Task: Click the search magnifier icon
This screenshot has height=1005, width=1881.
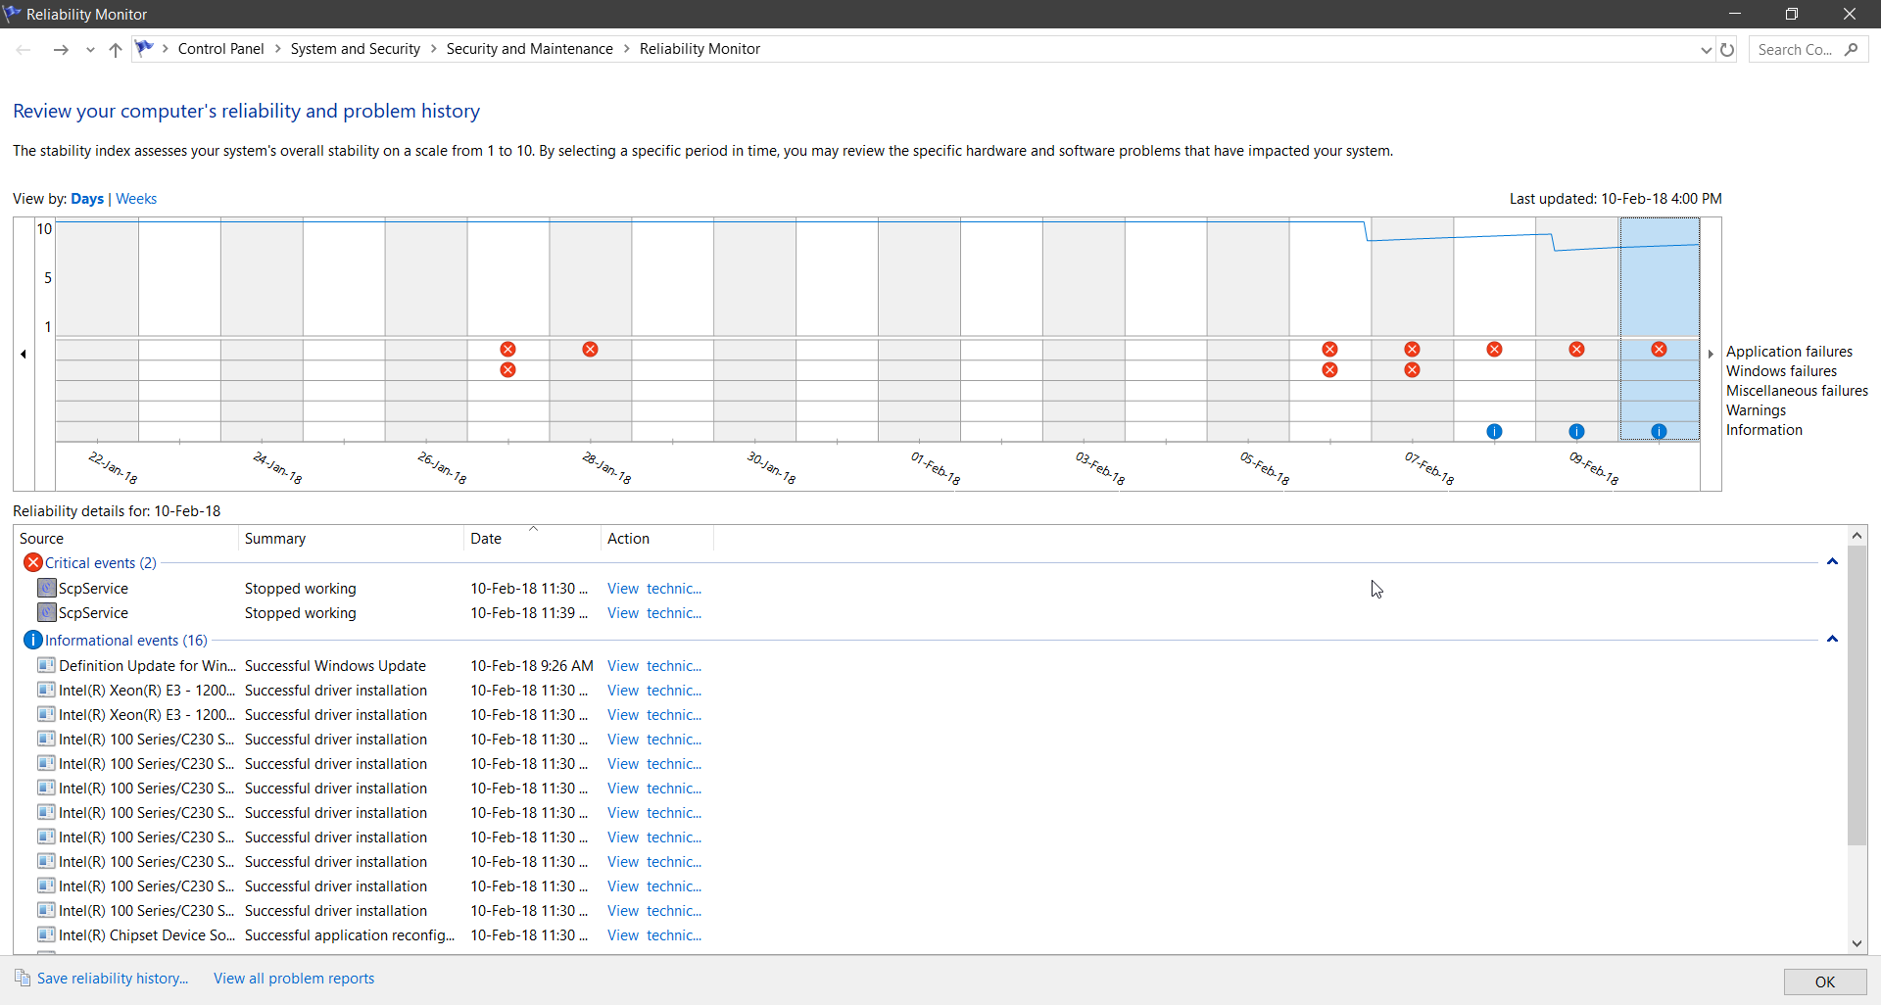Action: click(x=1851, y=49)
